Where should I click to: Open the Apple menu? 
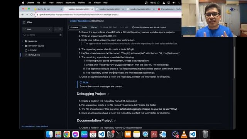[x=23, y=3]
